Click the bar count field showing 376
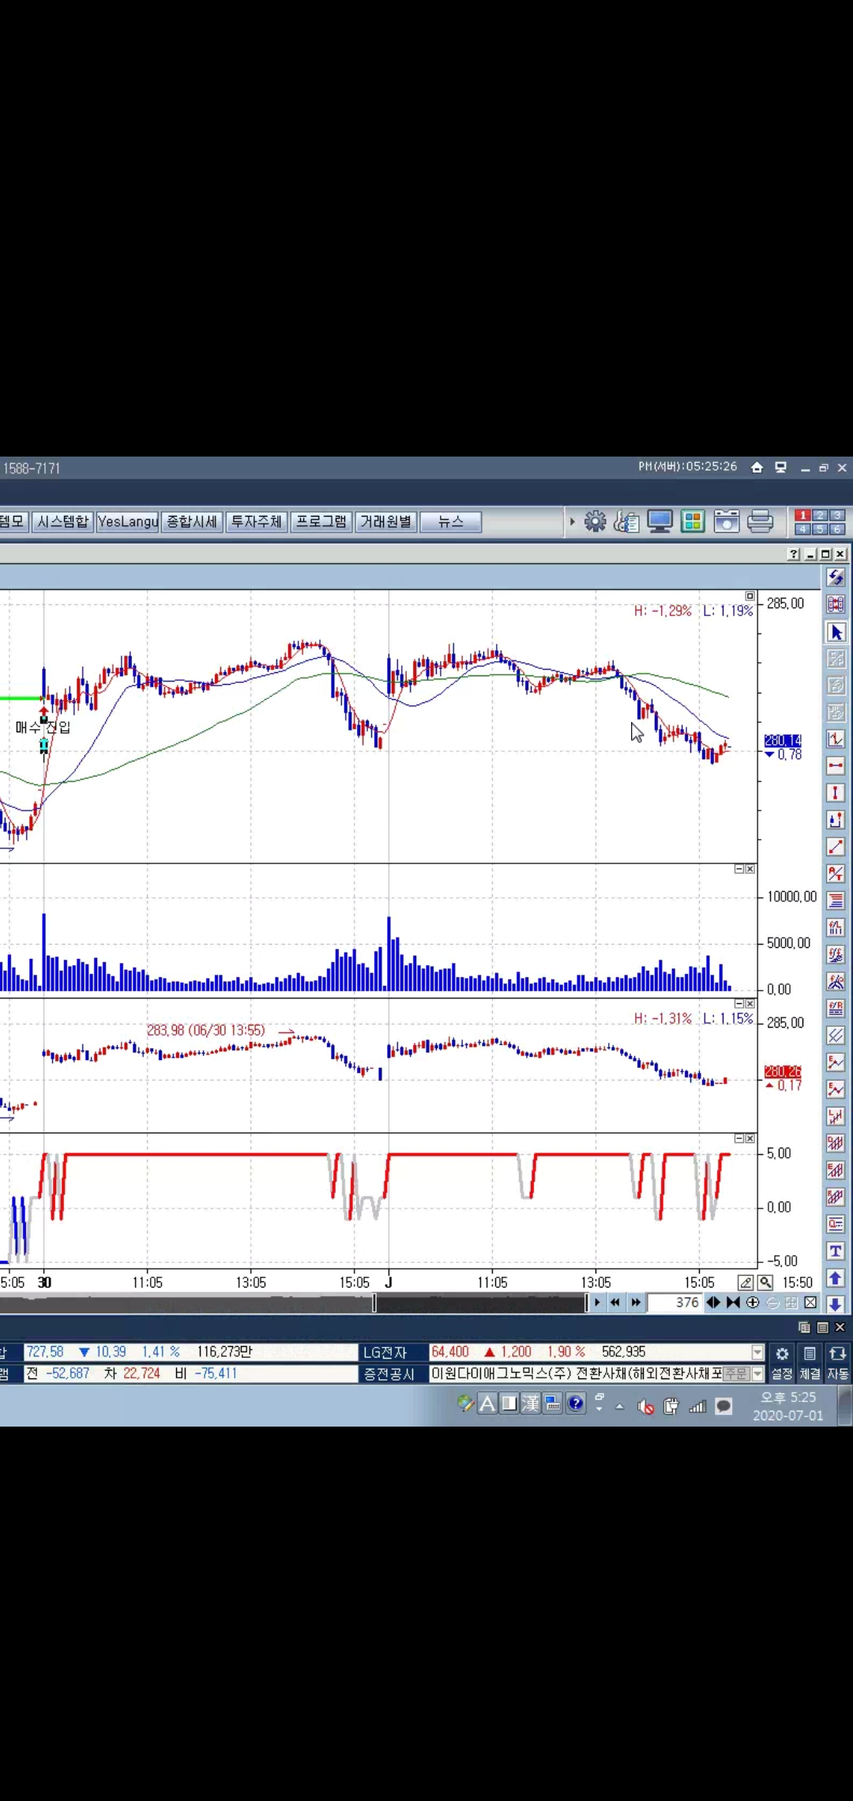Viewport: 853px width, 1801px height. point(675,1303)
